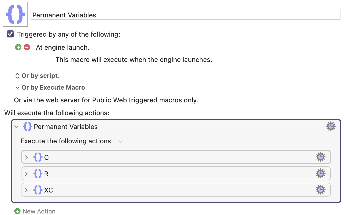Screen dimensions: 344x215
Task: Click curly-braces icon of action XC
Action: tap(38, 190)
